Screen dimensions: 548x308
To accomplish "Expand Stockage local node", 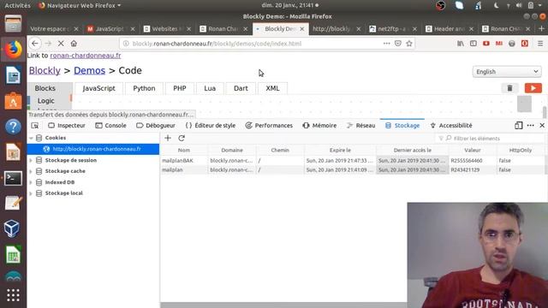I will pyautogui.click(x=31, y=193).
